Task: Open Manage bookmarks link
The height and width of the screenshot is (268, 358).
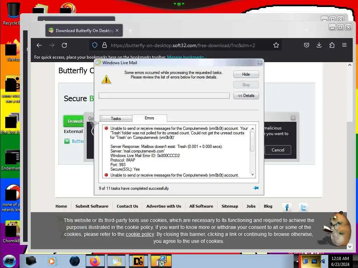Action: [187, 57]
